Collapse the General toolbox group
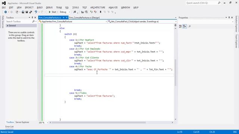 tap(7, 26)
